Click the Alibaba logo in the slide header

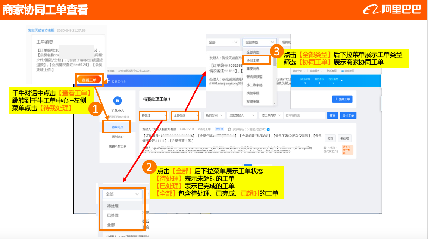coord(392,10)
